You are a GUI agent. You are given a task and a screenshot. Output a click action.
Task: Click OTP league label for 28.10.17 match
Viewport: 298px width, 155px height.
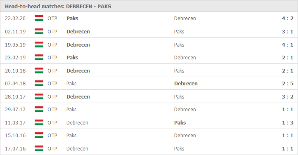(52, 96)
